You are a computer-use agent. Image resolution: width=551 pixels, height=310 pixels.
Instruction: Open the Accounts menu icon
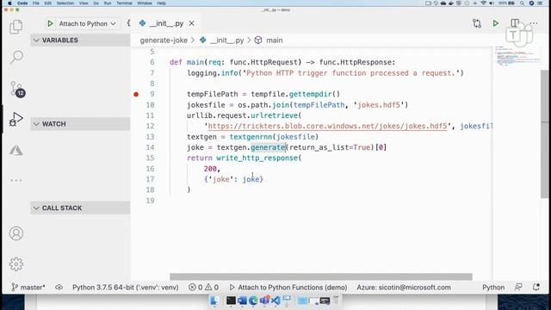pyautogui.click(x=16, y=233)
